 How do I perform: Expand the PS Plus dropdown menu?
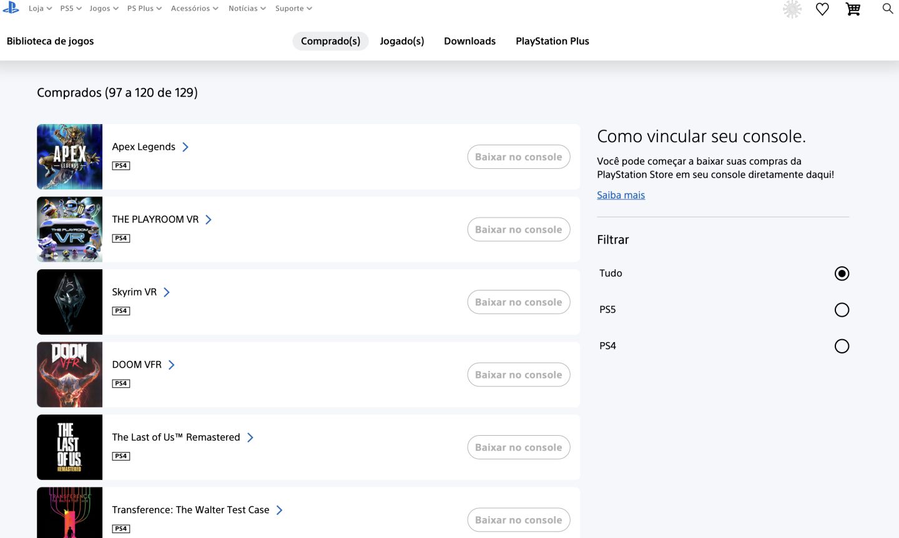pyautogui.click(x=144, y=8)
